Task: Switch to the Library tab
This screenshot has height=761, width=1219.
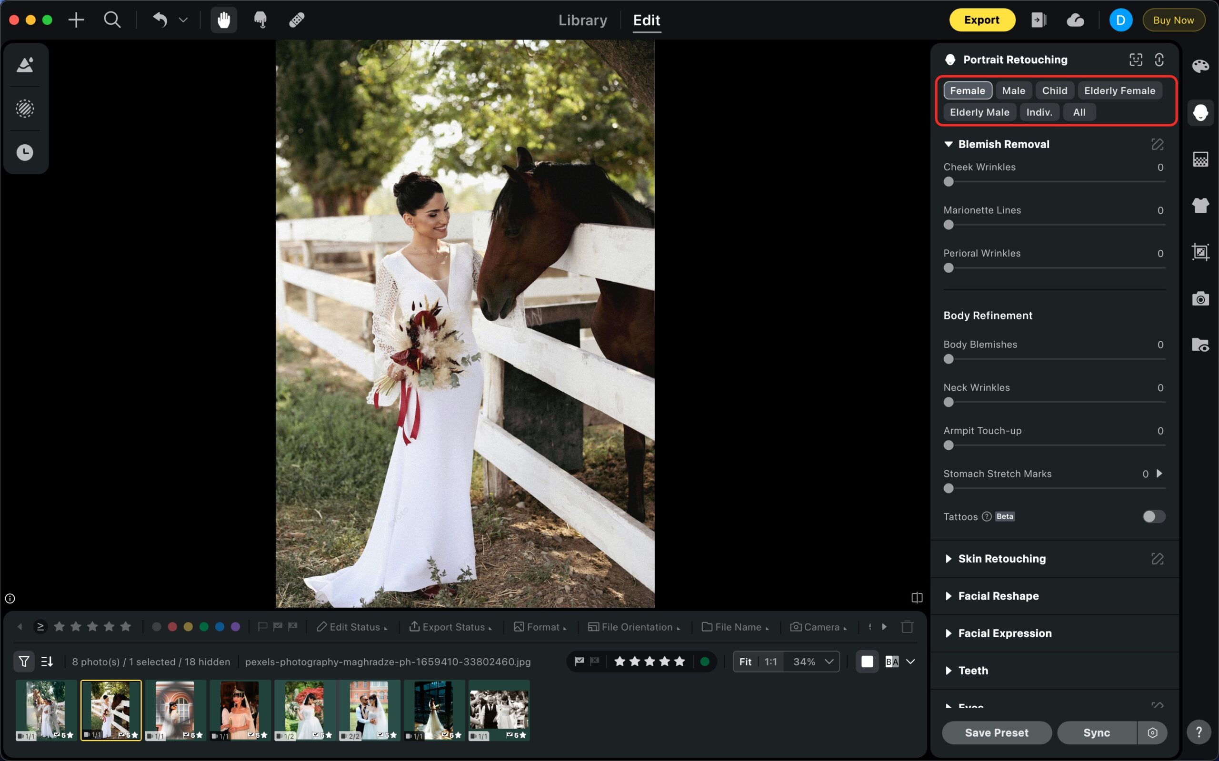Action: pos(582,20)
